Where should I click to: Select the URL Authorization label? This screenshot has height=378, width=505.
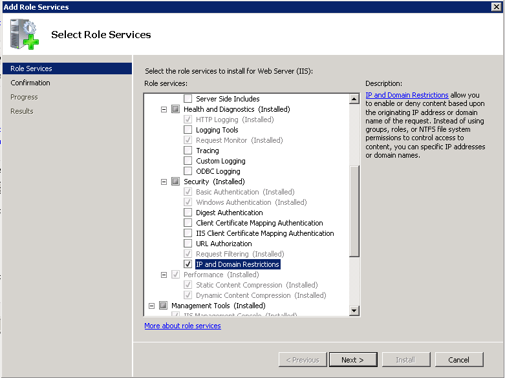[x=224, y=244]
